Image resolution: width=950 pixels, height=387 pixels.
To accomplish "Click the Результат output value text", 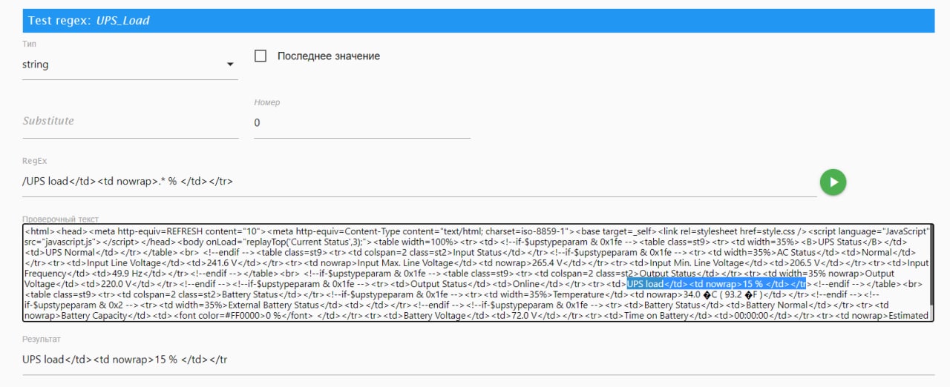I will [124, 360].
